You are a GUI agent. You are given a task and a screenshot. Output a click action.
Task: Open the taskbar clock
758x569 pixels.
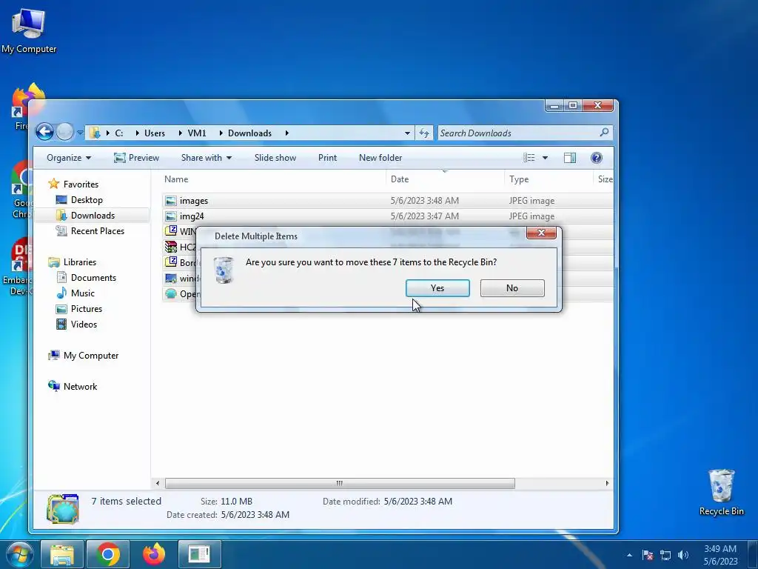tap(720, 555)
